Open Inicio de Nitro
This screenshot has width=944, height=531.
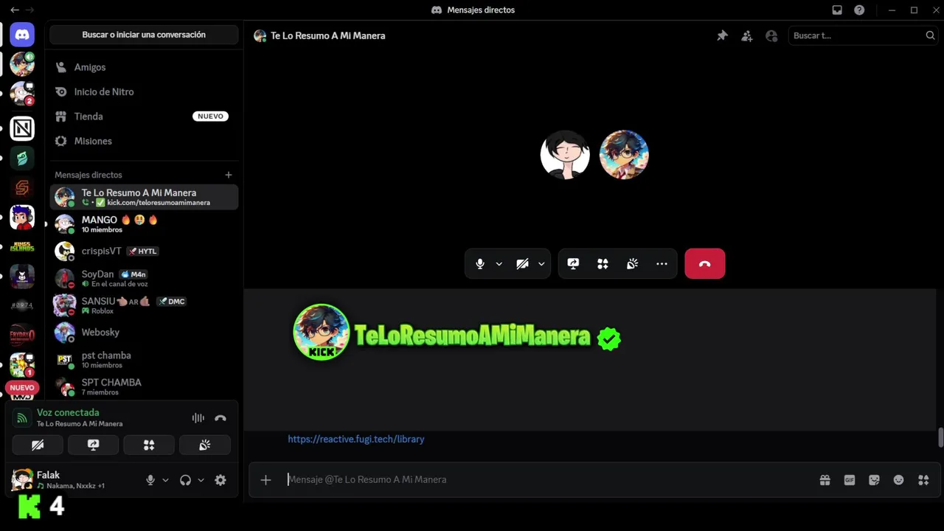pyautogui.click(x=144, y=92)
